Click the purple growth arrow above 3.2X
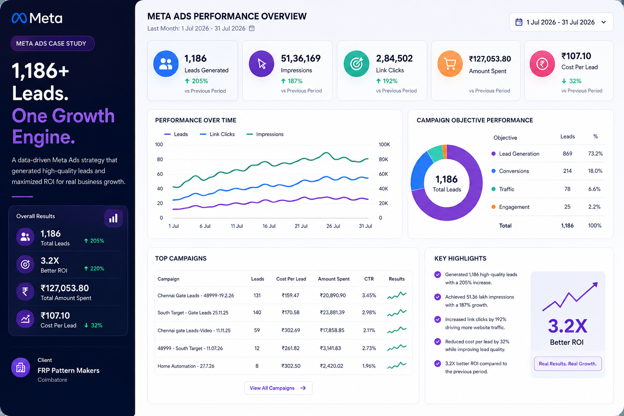 (570, 297)
